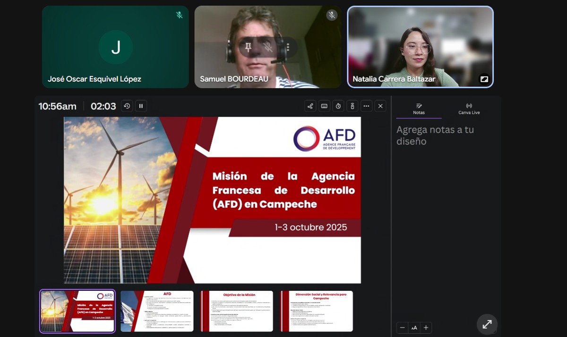Click the expand fullscreen arrows button
The height and width of the screenshot is (337, 567).
pyautogui.click(x=487, y=324)
